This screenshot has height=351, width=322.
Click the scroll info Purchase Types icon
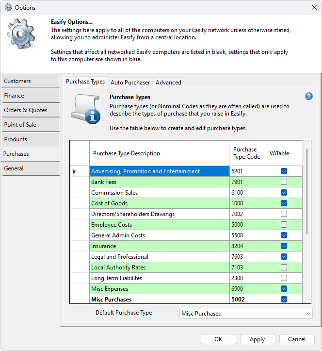point(86,108)
